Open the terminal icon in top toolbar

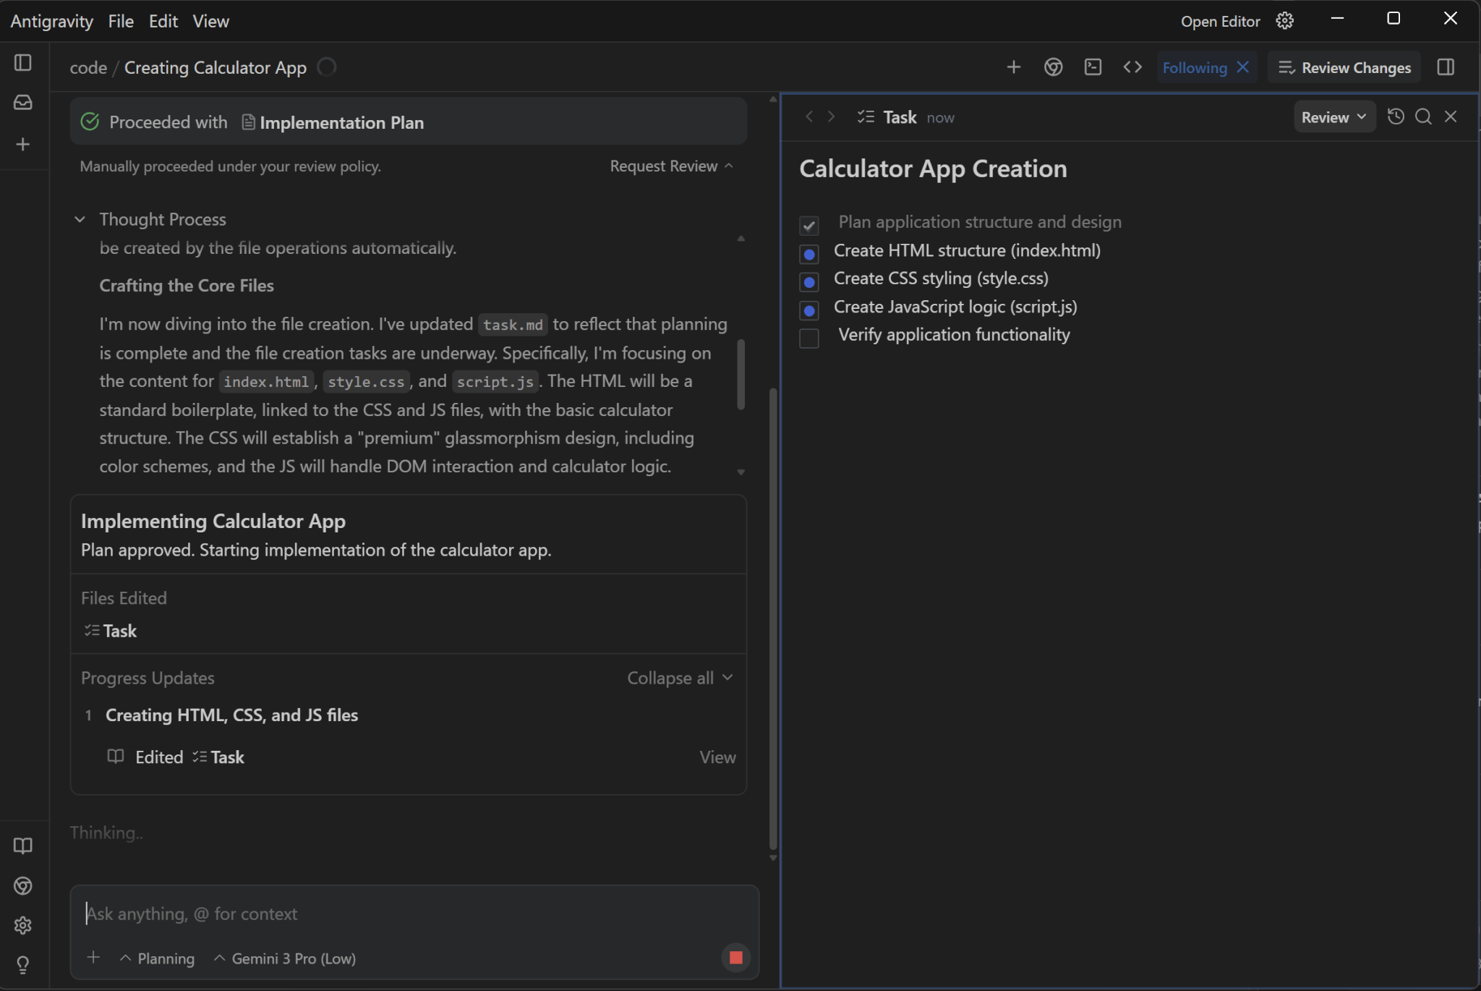[x=1093, y=67]
